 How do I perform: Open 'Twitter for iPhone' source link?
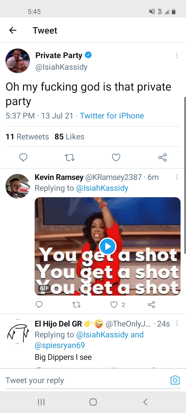[x=112, y=116]
